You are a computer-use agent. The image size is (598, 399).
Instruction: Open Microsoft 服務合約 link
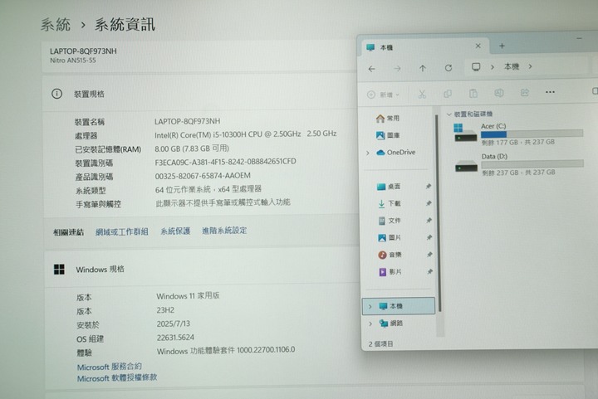click(110, 367)
